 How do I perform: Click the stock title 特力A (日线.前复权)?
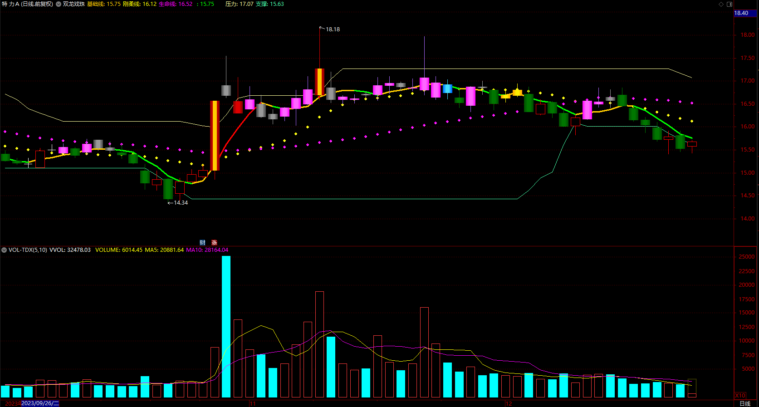tap(27, 4)
